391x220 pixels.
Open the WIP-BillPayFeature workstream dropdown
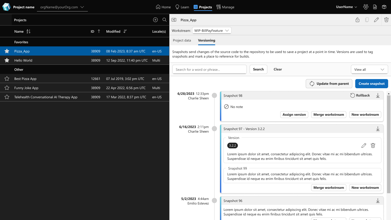[x=212, y=31]
